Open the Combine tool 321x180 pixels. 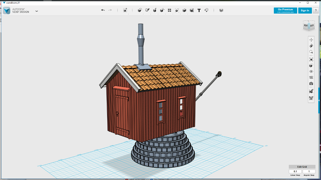(x=184, y=10)
